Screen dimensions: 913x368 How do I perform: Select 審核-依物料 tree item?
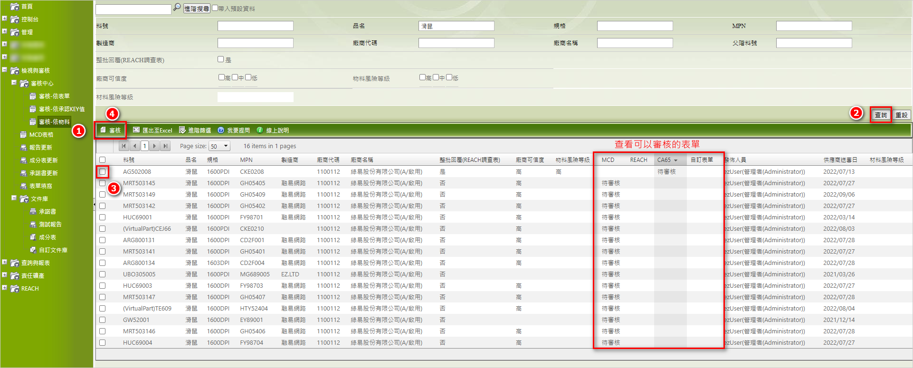click(x=54, y=122)
